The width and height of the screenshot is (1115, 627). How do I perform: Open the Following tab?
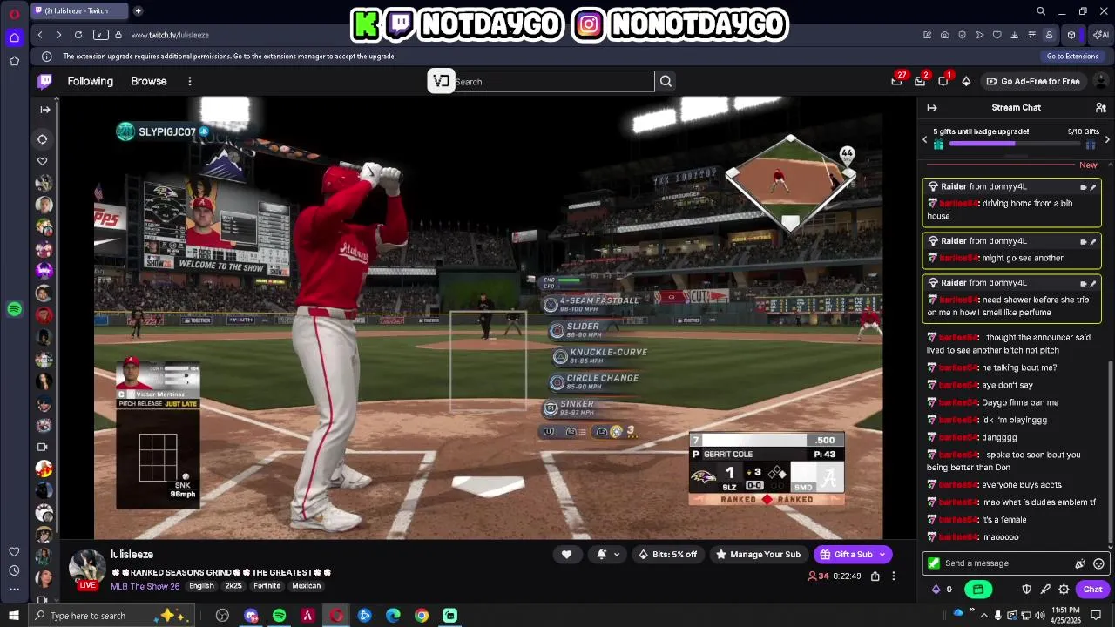point(91,81)
